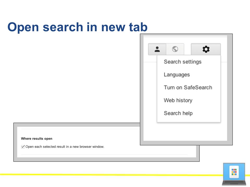Toggle the new browser window checkbox
Viewport: 250px width, 187px height.
point(23,146)
